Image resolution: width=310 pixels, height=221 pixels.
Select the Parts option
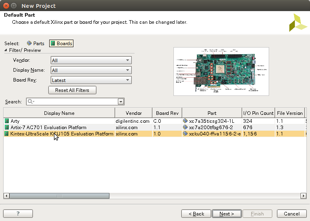point(36,44)
